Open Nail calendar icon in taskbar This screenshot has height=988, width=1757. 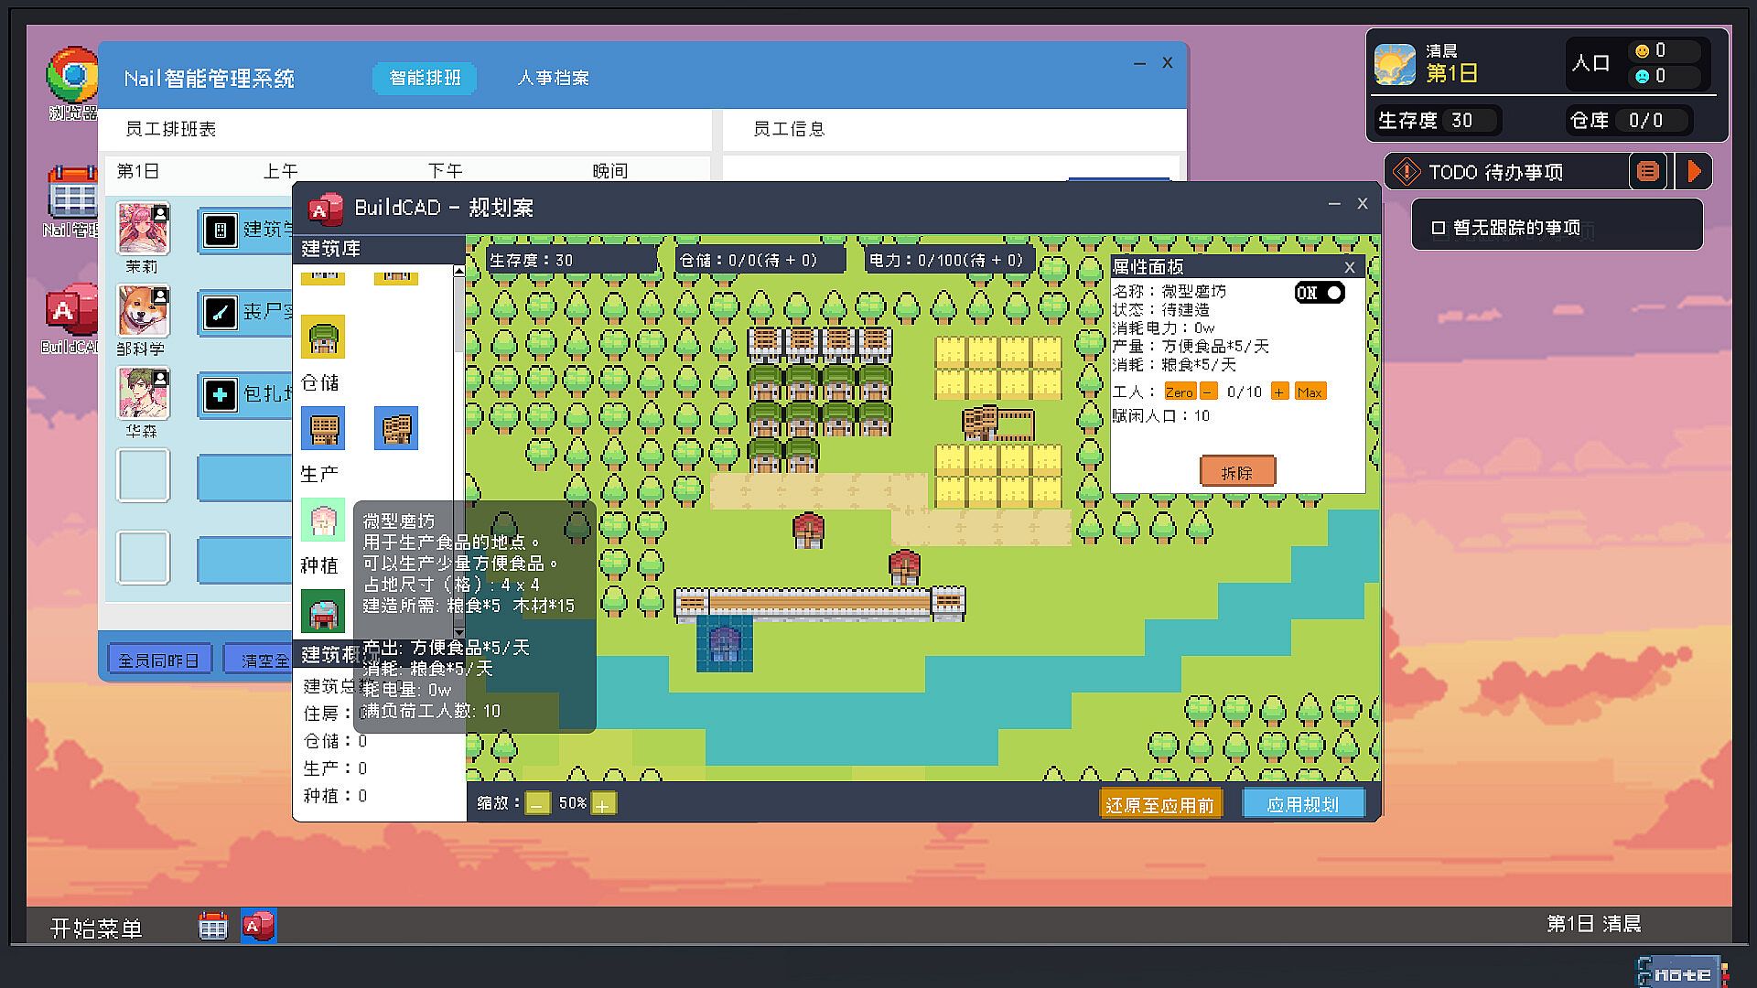[212, 926]
